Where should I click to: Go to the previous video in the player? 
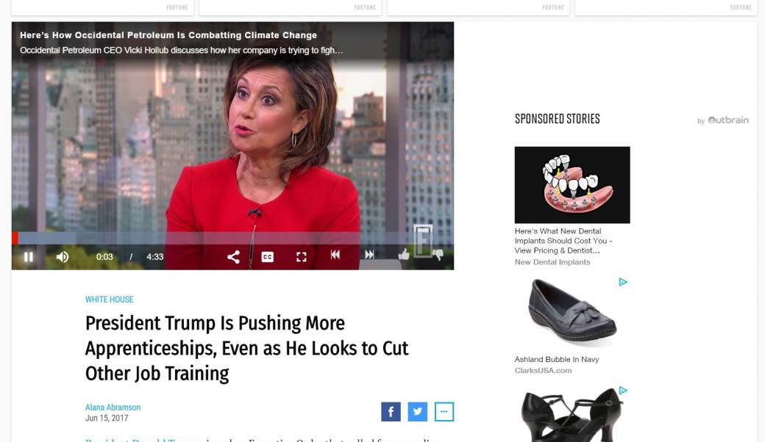pyautogui.click(x=335, y=255)
